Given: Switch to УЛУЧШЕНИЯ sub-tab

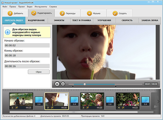Looking at the screenshot, I should click(104, 20).
